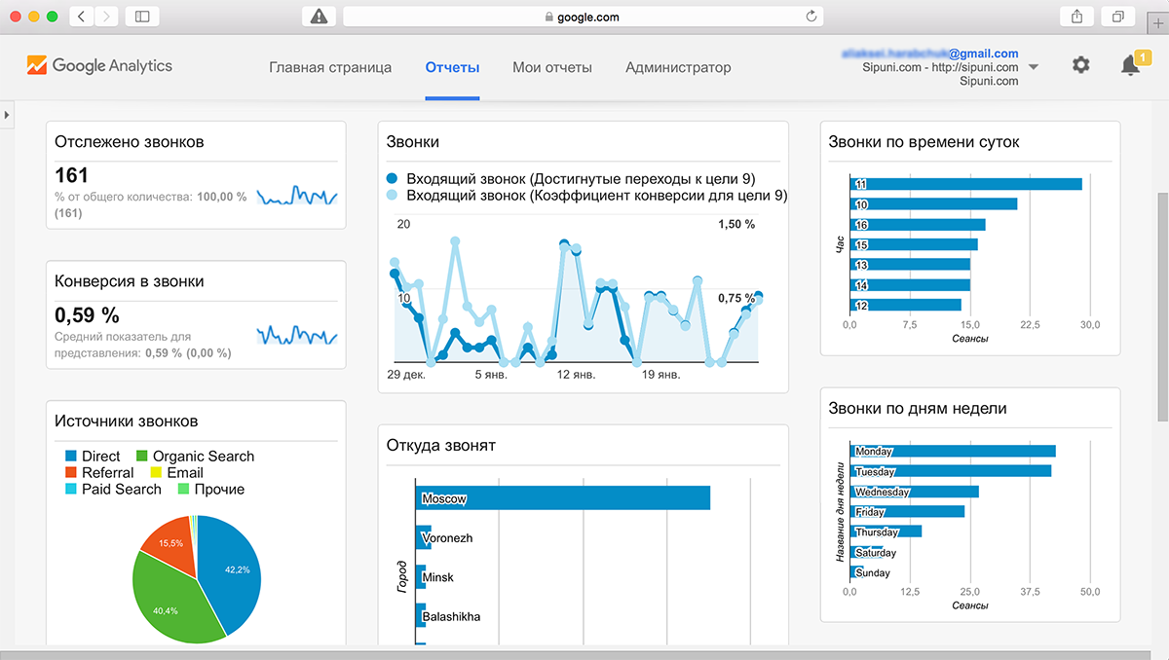Click the Email yellow legend swatch

pos(156,472)
